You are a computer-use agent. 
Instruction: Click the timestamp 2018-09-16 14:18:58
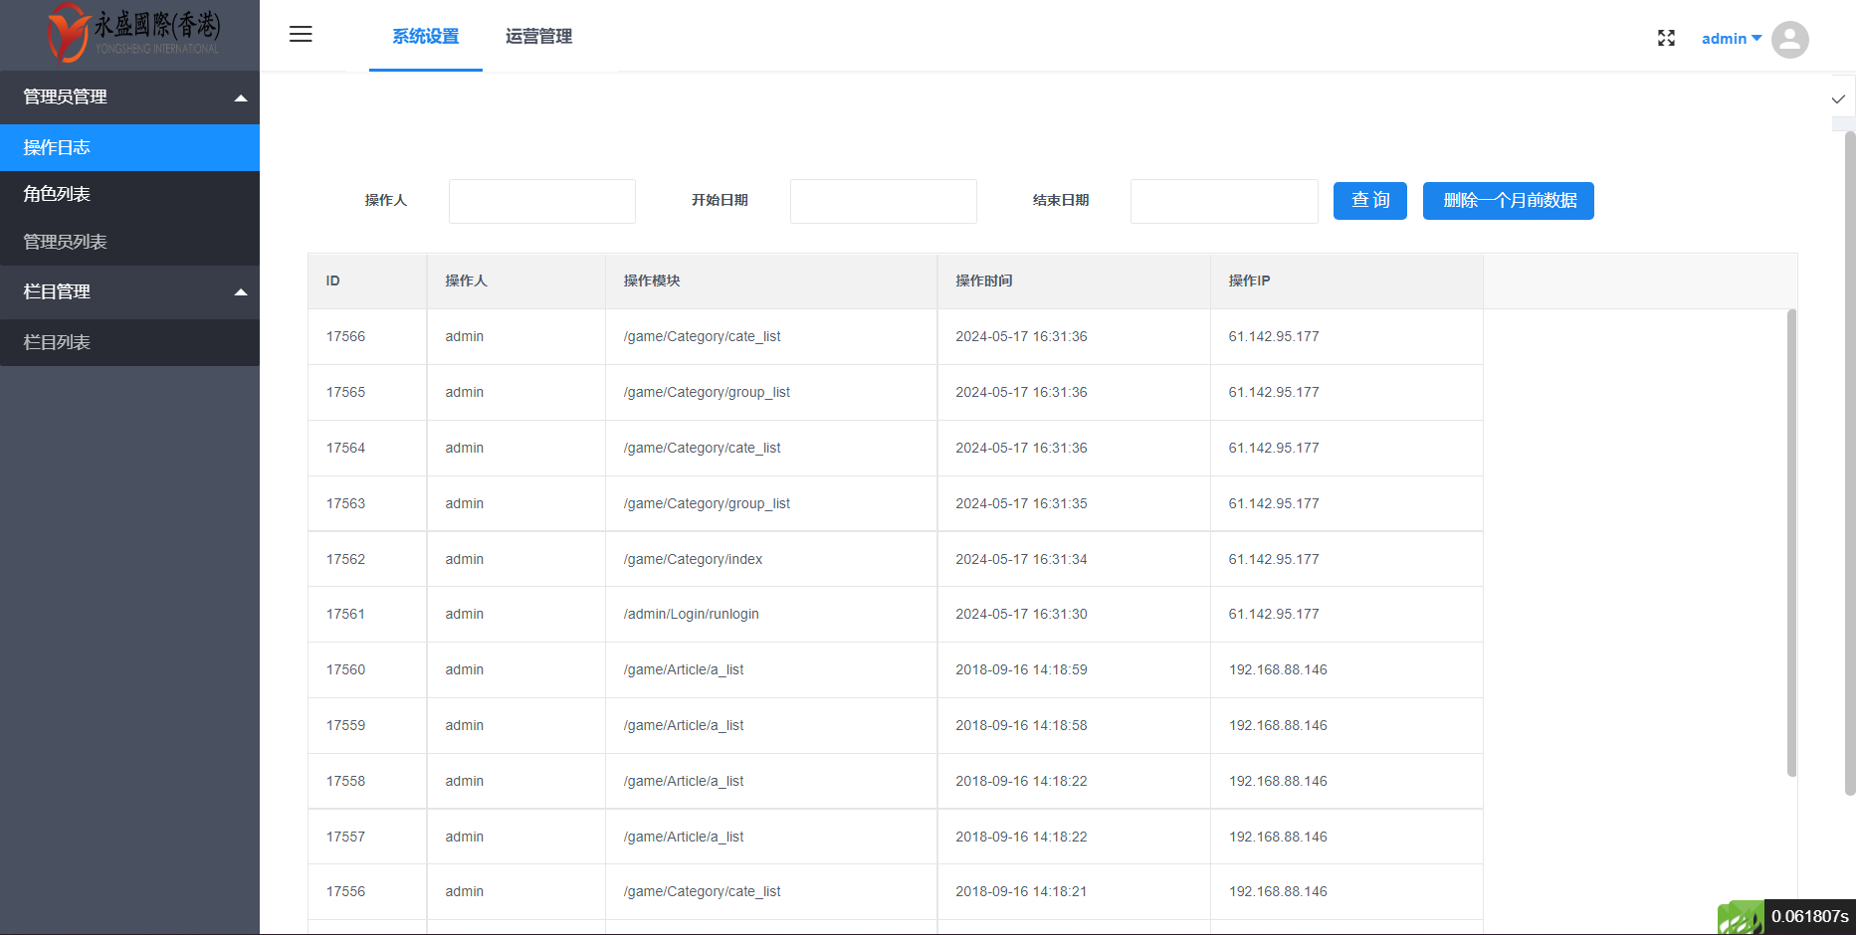(x=1021, y=726)
